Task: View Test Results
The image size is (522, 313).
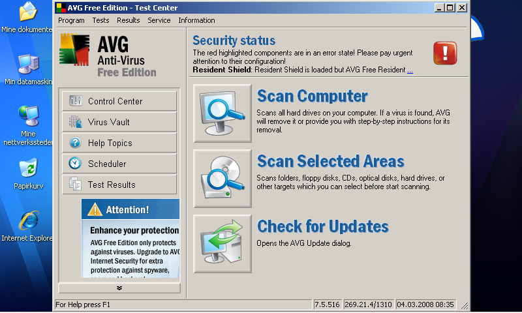Action: click(119, 185)
